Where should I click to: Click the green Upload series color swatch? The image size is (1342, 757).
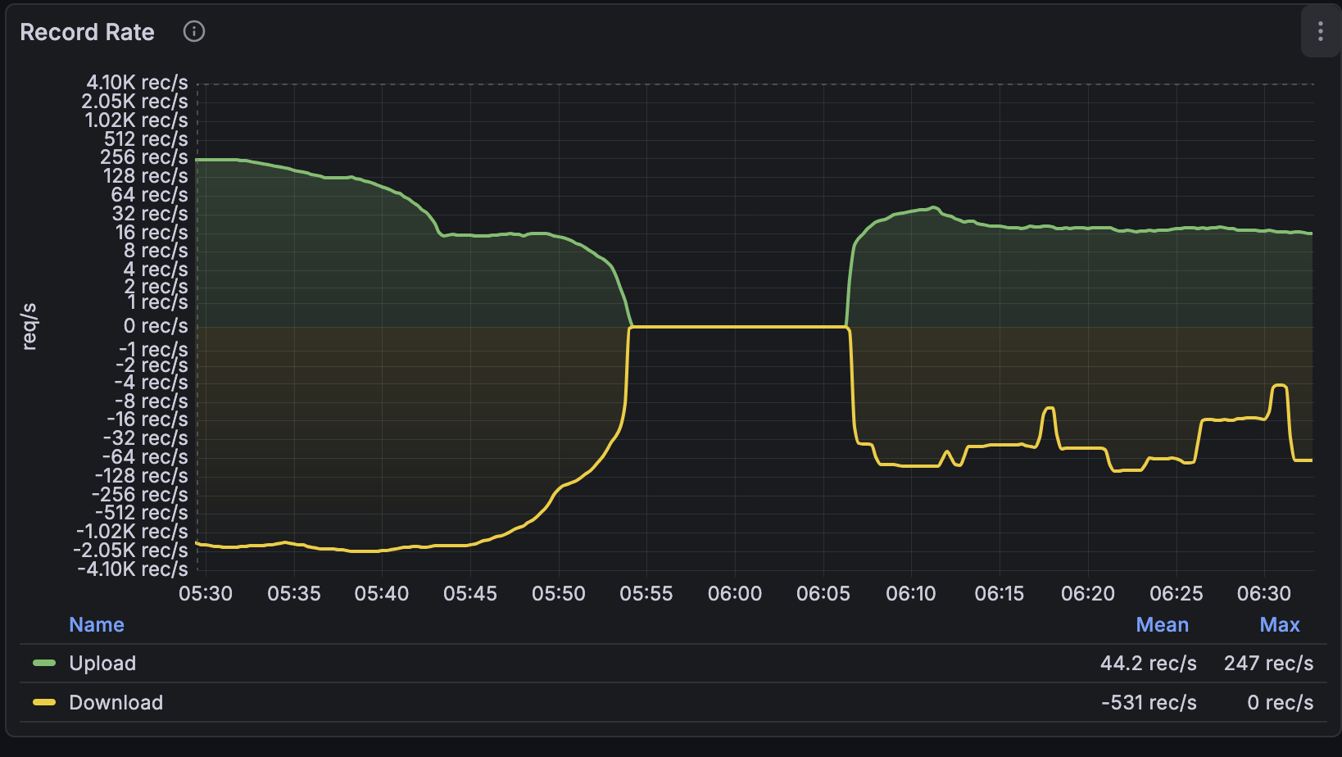tap(44, 664)
